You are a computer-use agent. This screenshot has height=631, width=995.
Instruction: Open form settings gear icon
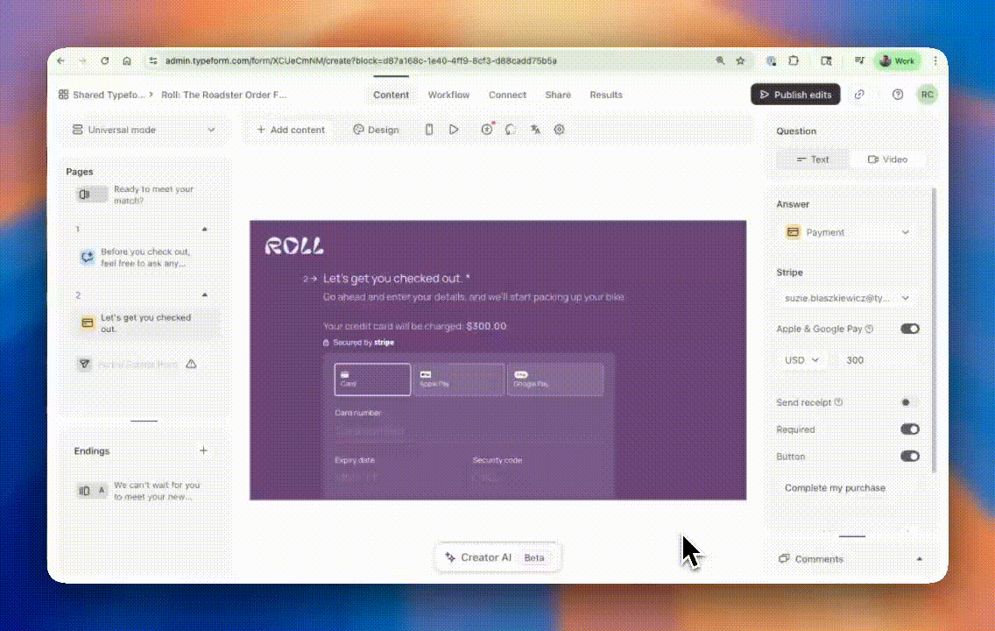click(x=559, y=130)
